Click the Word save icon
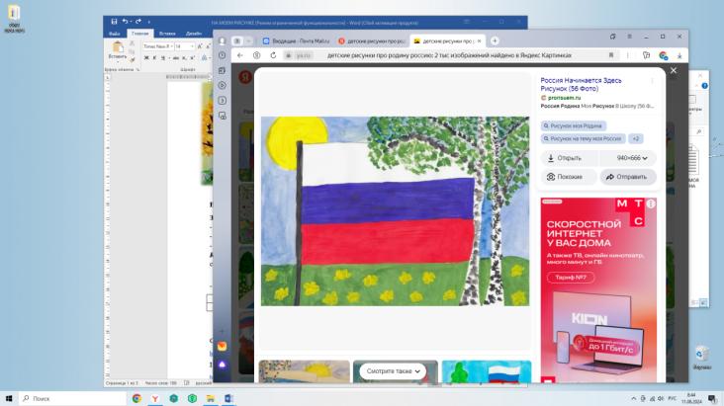 point(114,21)
